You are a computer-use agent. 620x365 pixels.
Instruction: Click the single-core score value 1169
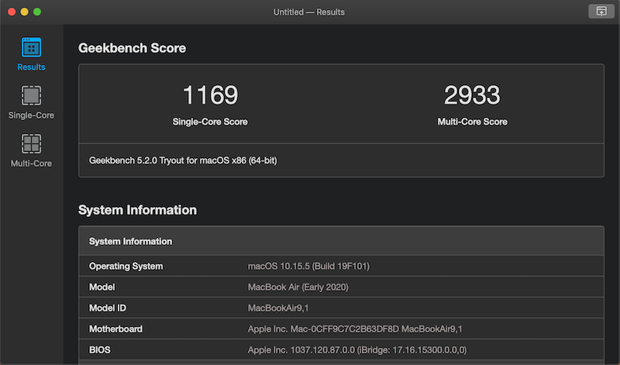210,95
